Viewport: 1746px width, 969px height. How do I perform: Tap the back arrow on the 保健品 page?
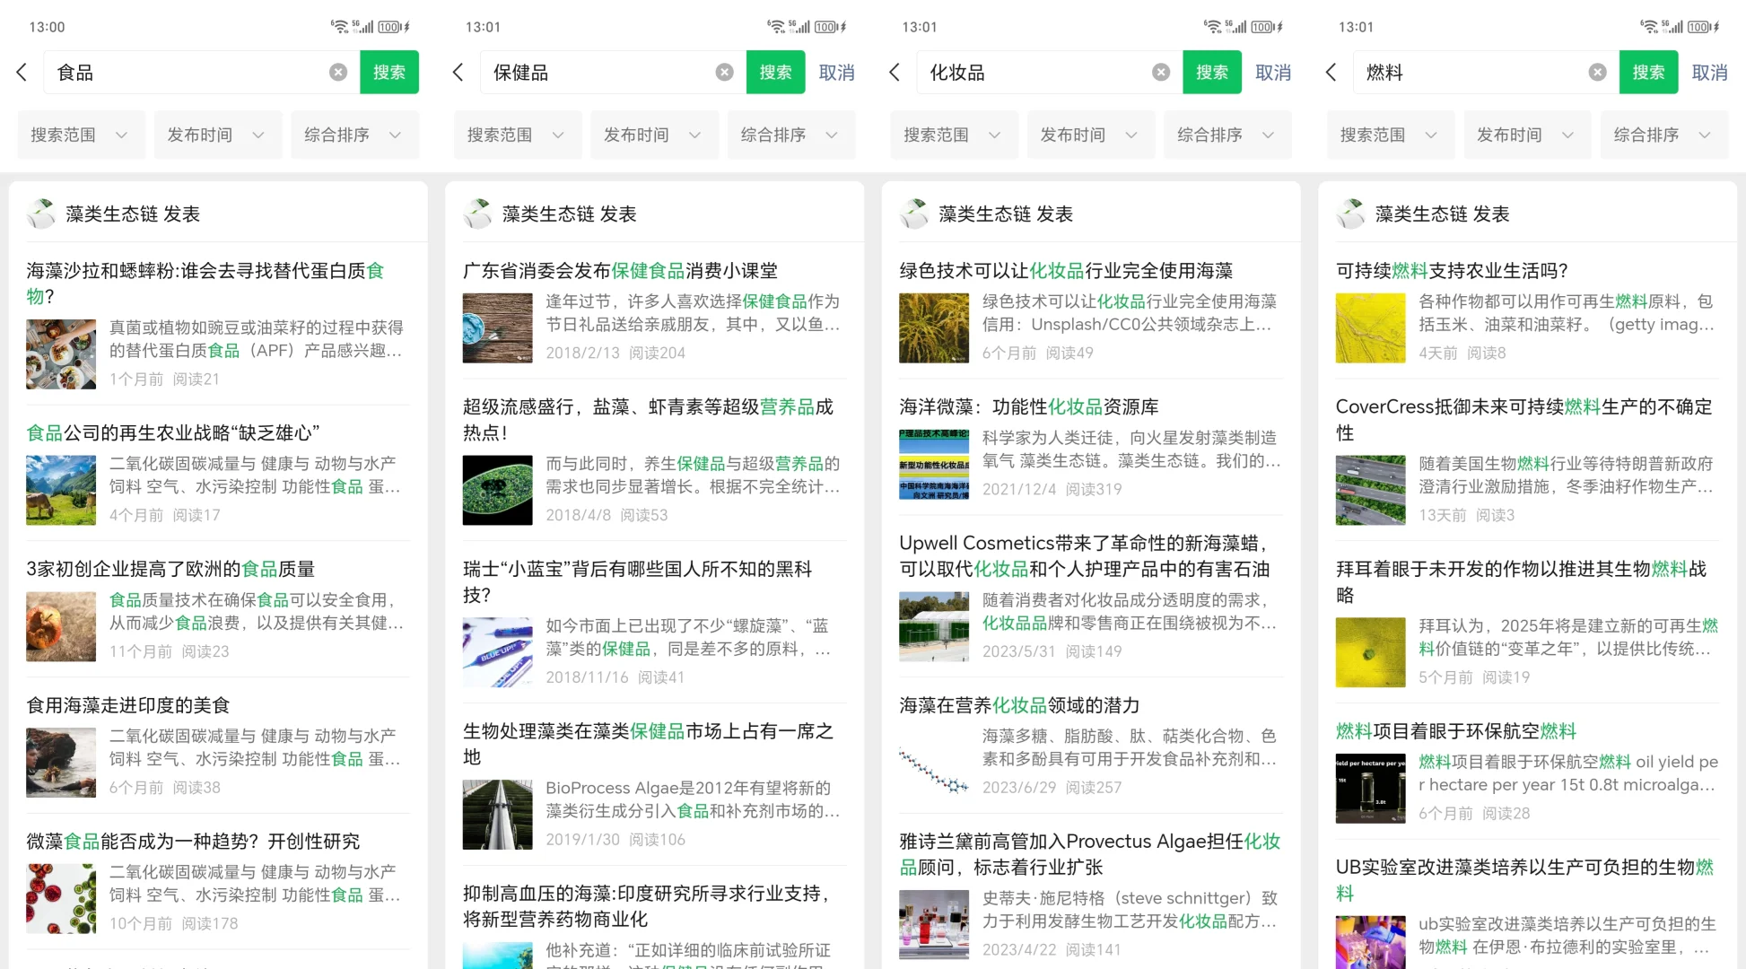tap(458, 72)
